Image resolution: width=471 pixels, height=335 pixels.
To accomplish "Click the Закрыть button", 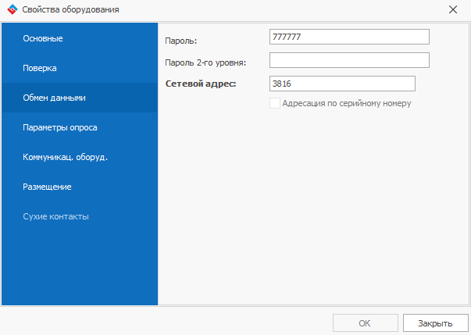I will [x=435, y=323].
